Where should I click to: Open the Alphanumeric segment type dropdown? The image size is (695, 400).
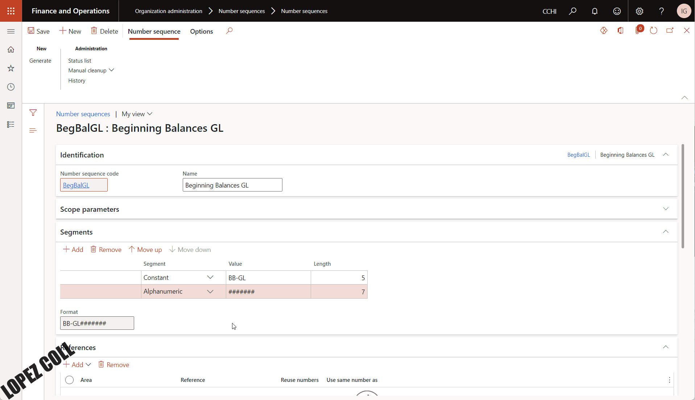(210, 291)
